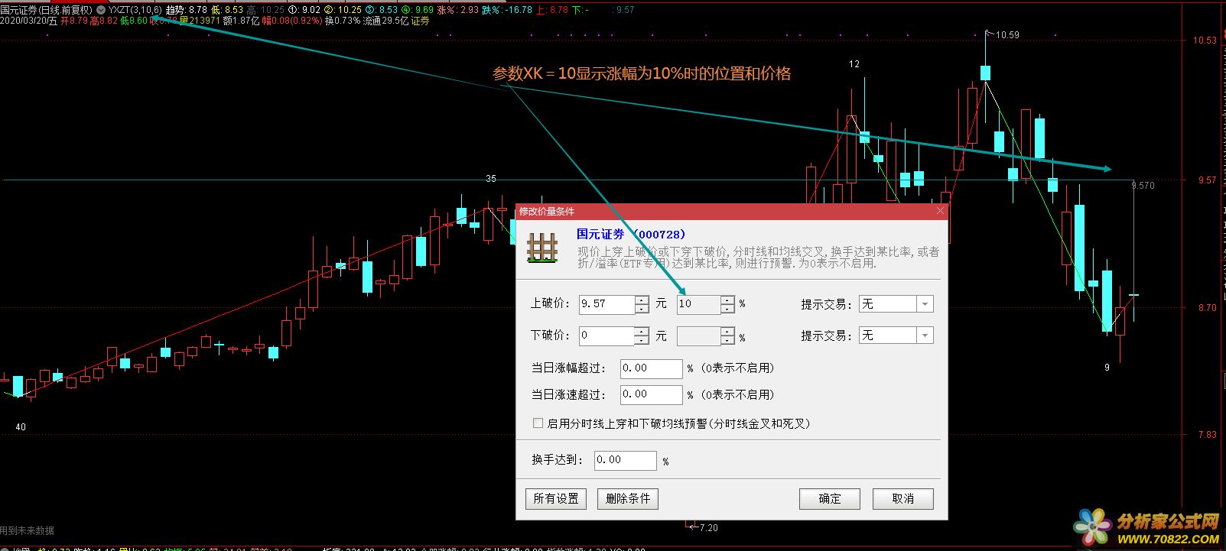Viewport: 1226px width, 551px height.
Task: Focus the 当日涨速超过 input box
Action: [x=650, y=394]
